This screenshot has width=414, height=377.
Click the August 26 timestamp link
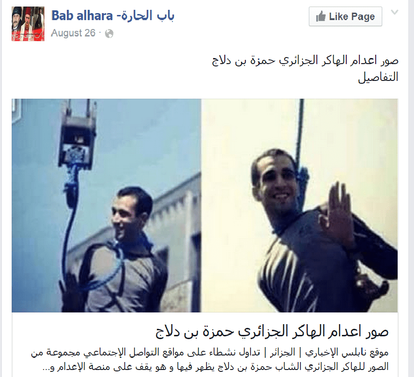point(73,33)
